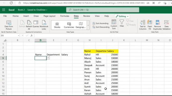Select row 10 header
Viewport: 172px width, 96px height.
3,76
